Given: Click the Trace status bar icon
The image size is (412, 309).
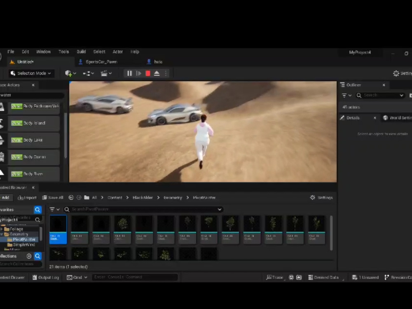Looking at the screenshot, I should pos(275,277).
